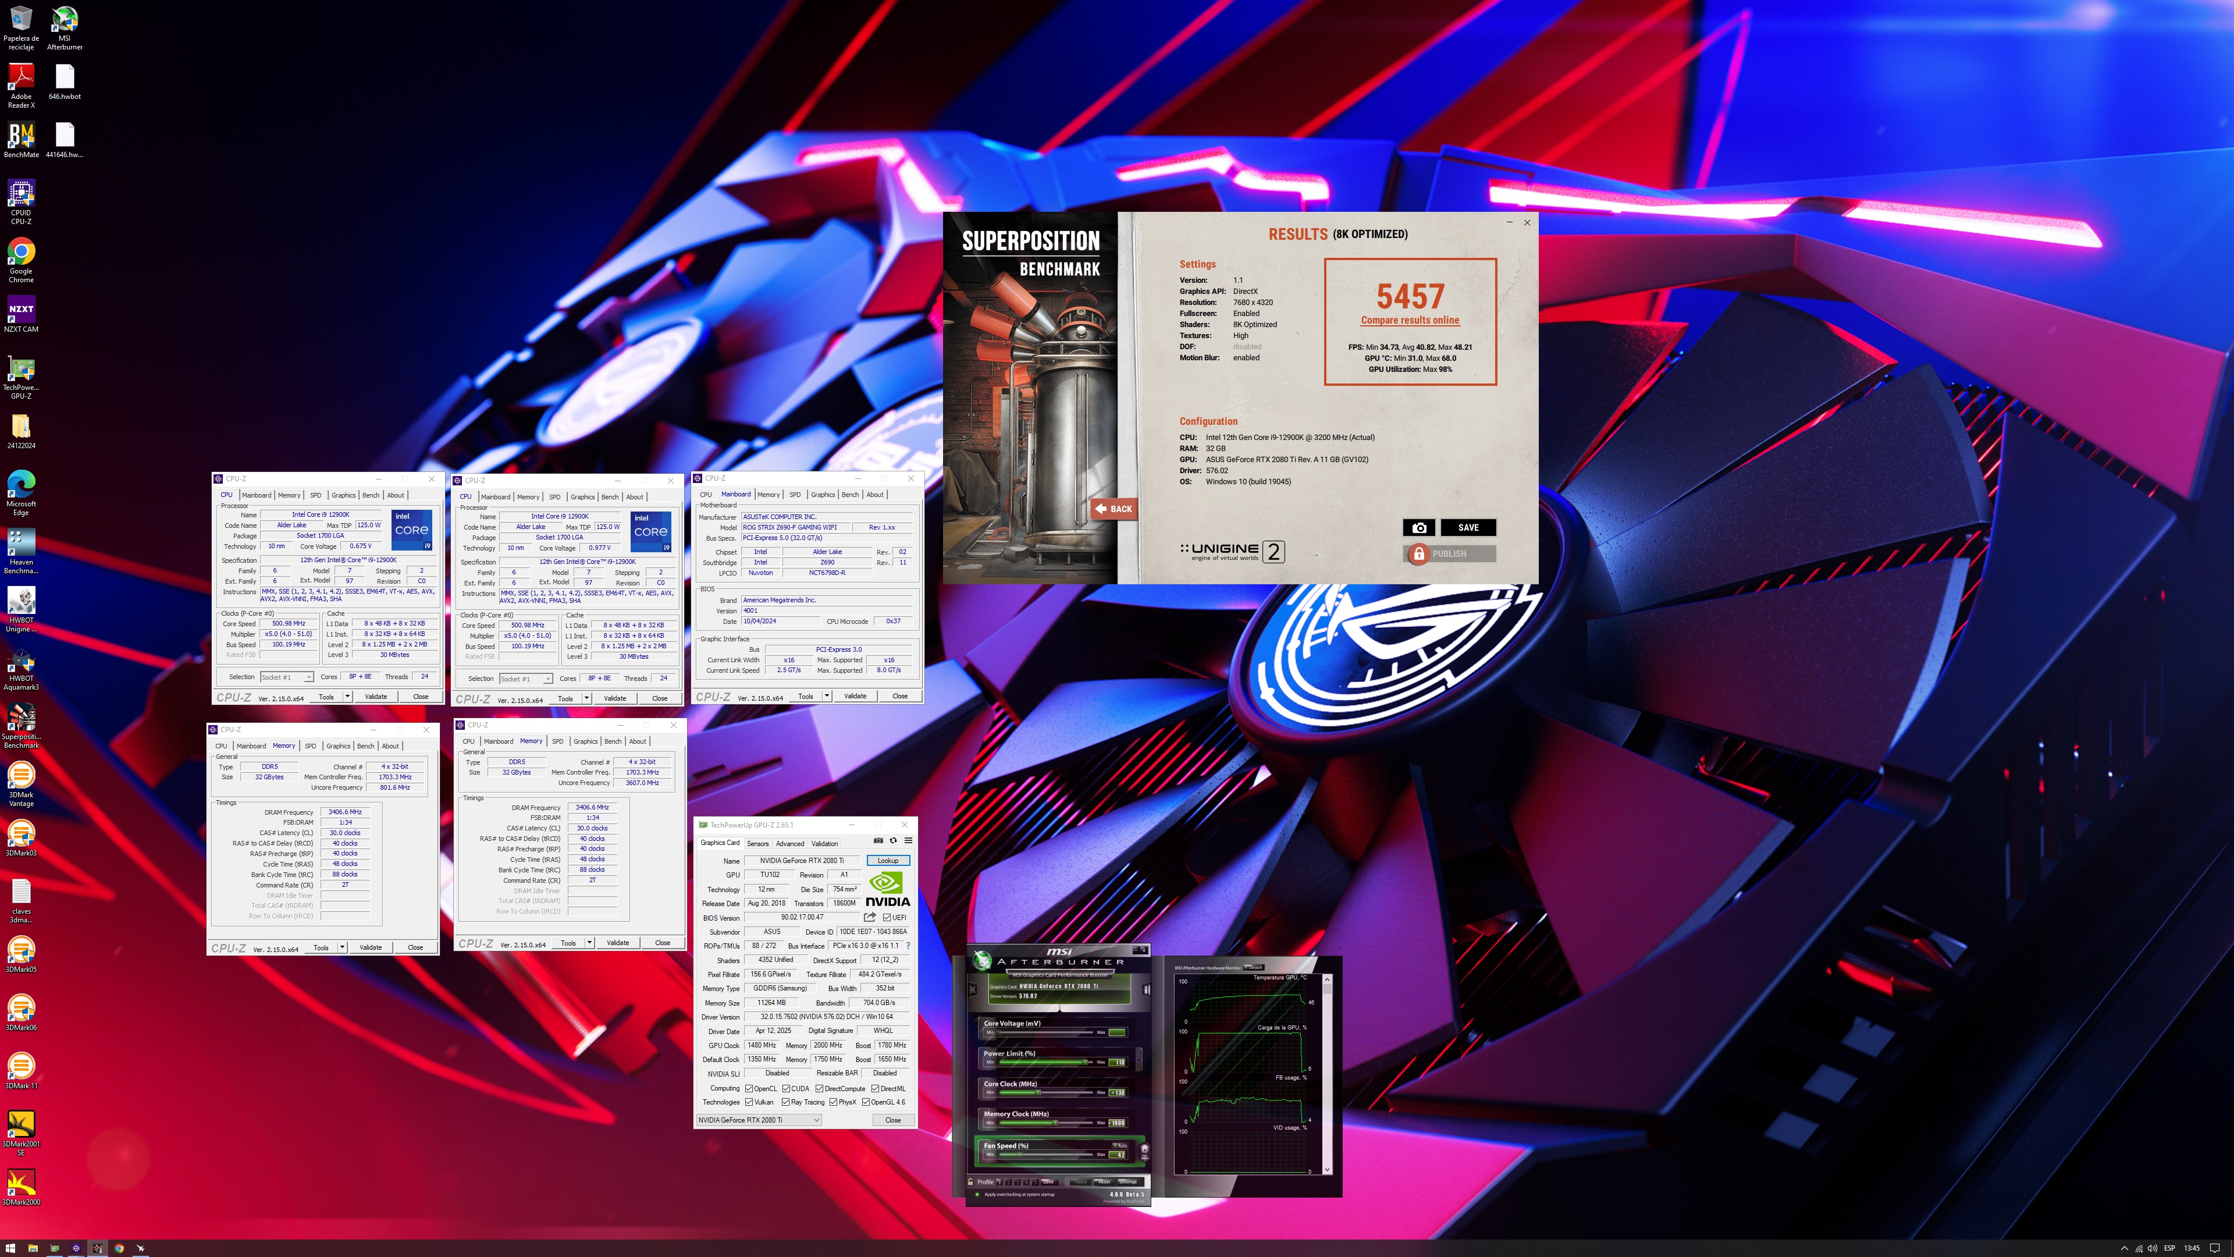Click the SAVE button in Superposition results
This screenshot has height=1257, width=2234.
[x=1468, y=527]
